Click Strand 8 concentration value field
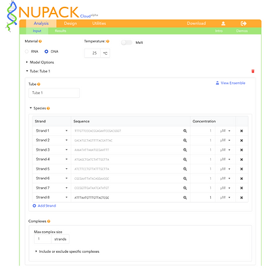Image resolution: width=265 pixels, height=269 pixels. click(x=203, y=197)
